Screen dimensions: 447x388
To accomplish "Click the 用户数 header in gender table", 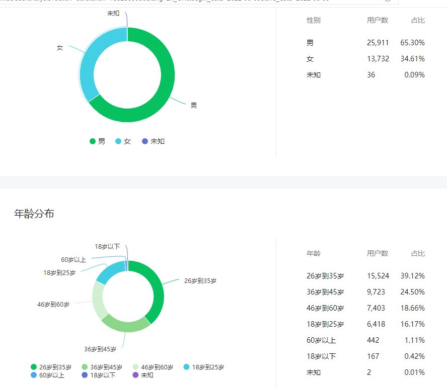I will tap(378, 20).
